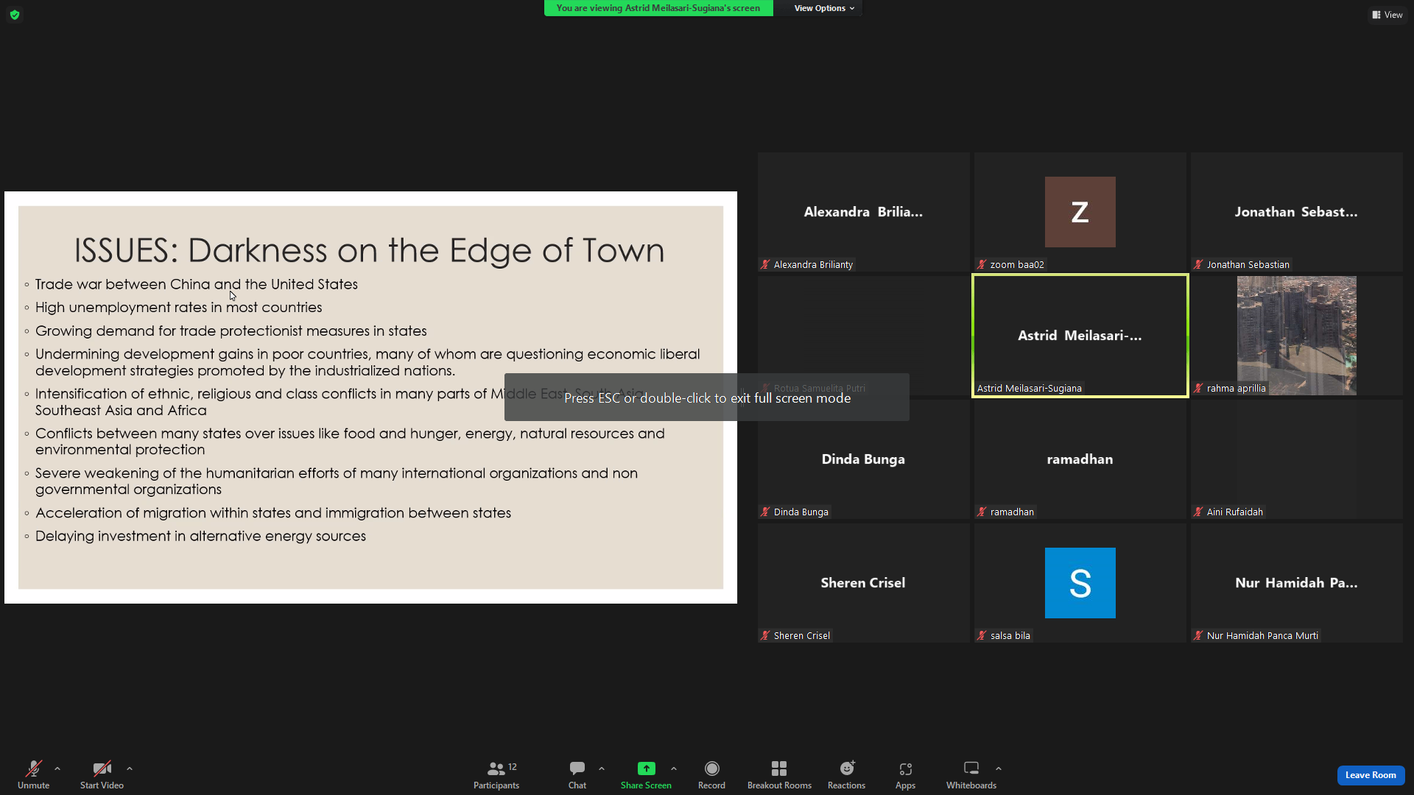
Task: Open Zoom Apps
Action: 906,774
